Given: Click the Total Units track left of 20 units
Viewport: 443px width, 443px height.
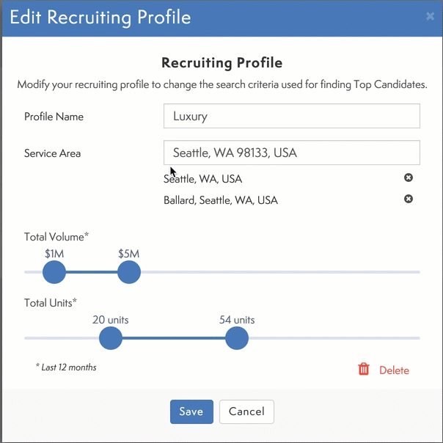Looking at the screenshot, I should (62, 338).
